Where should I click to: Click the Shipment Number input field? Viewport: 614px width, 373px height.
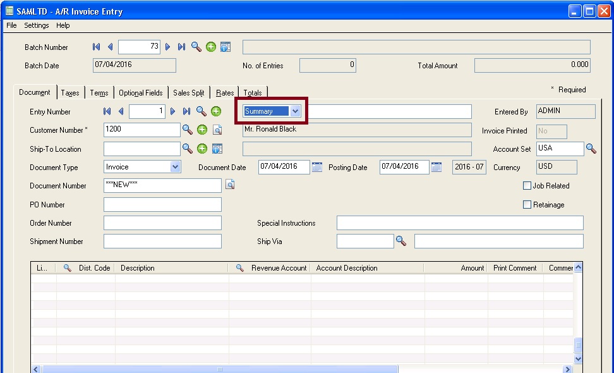(162, 241)
